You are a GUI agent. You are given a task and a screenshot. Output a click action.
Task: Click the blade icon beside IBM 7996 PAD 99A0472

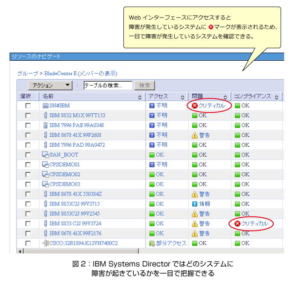click(45, 145)
